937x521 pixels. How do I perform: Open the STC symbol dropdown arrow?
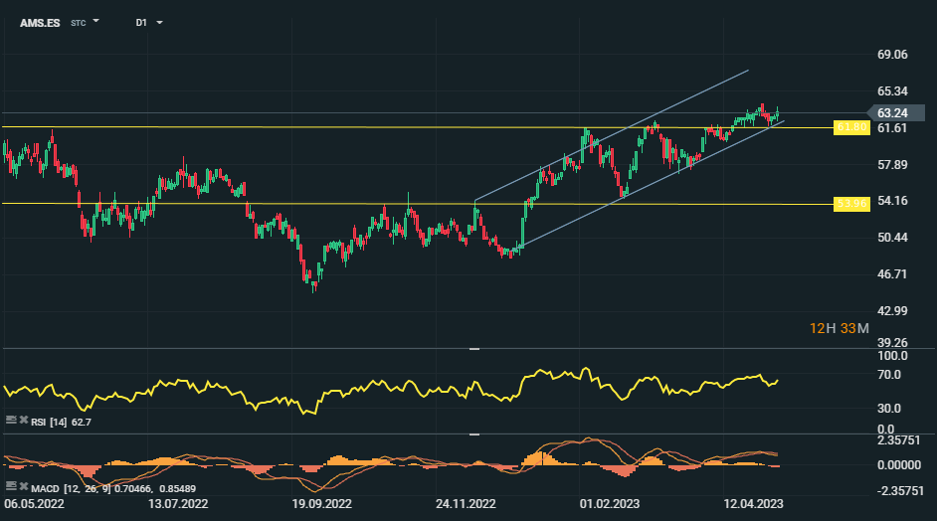tap(95, 22)
